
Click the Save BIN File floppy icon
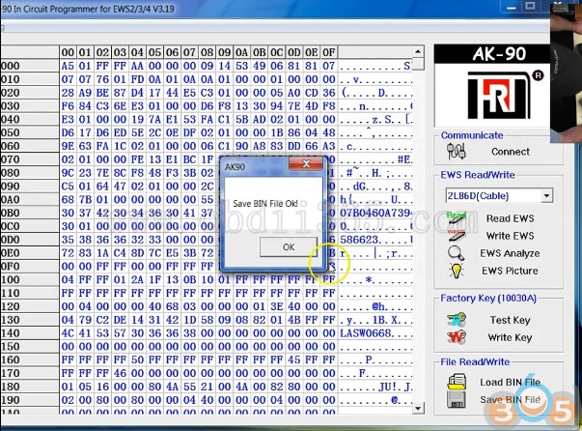457,400
